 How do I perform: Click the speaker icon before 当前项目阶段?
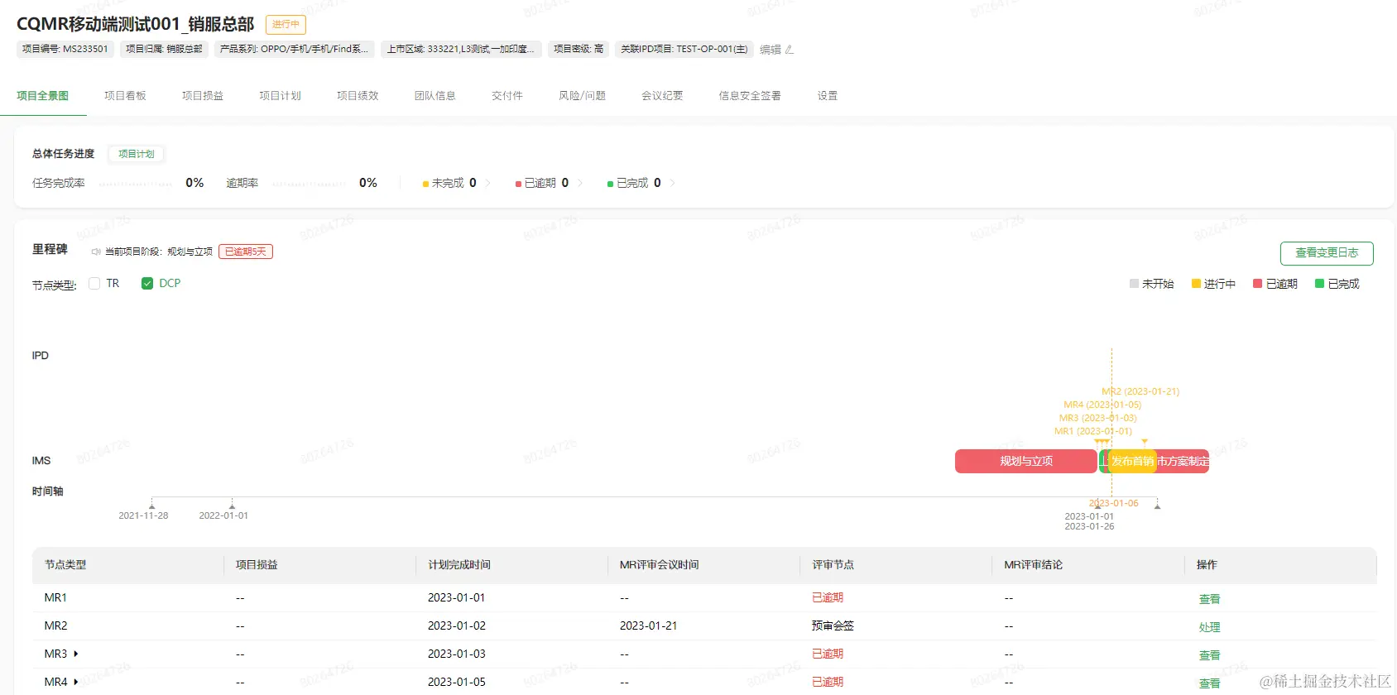point(96,252)
